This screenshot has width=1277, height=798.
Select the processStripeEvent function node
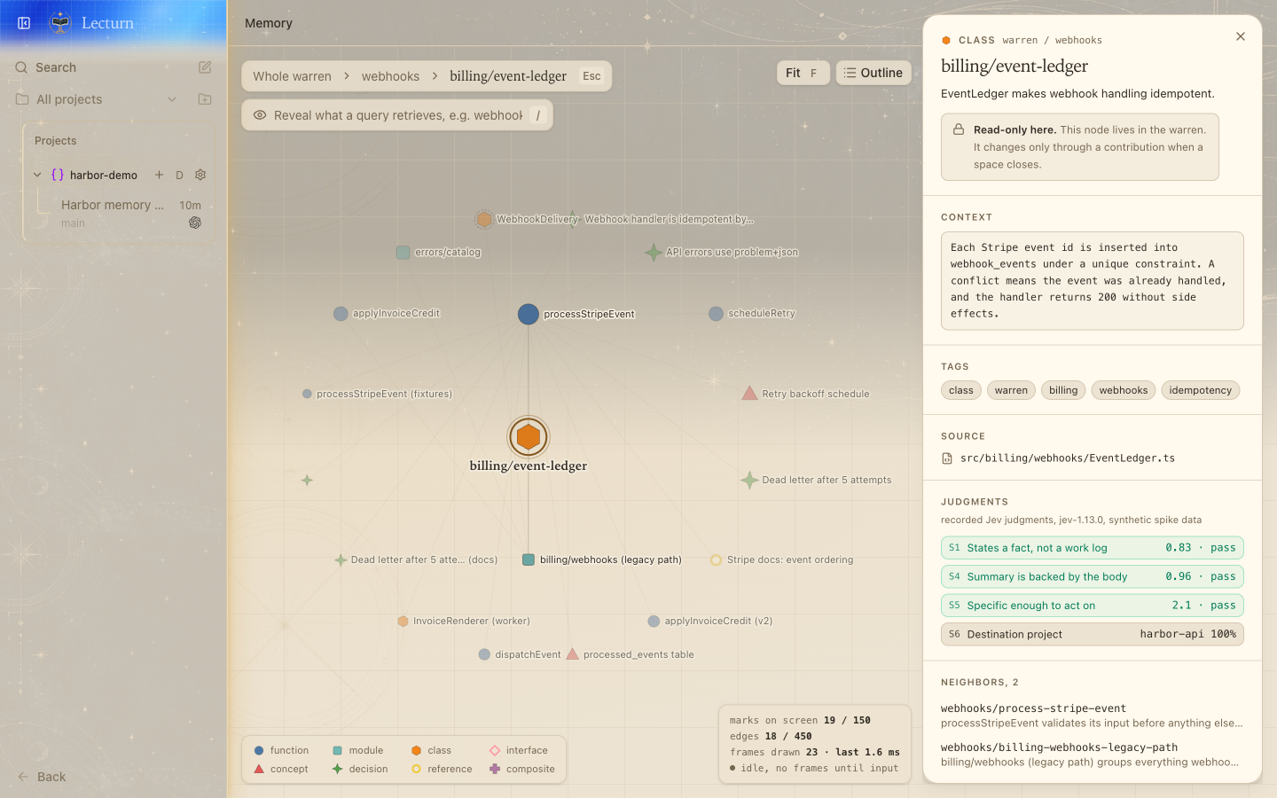pos(529,314)
